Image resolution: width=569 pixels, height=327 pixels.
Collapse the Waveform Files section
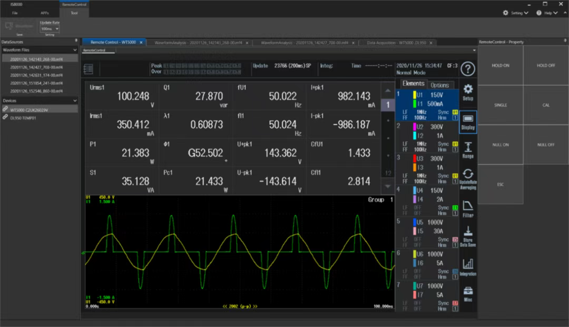point(75,50)
